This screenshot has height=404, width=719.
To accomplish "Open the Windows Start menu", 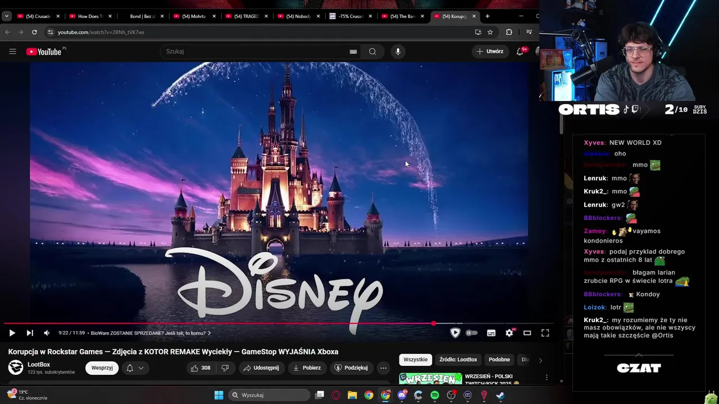I will click(x=219, y=395).
